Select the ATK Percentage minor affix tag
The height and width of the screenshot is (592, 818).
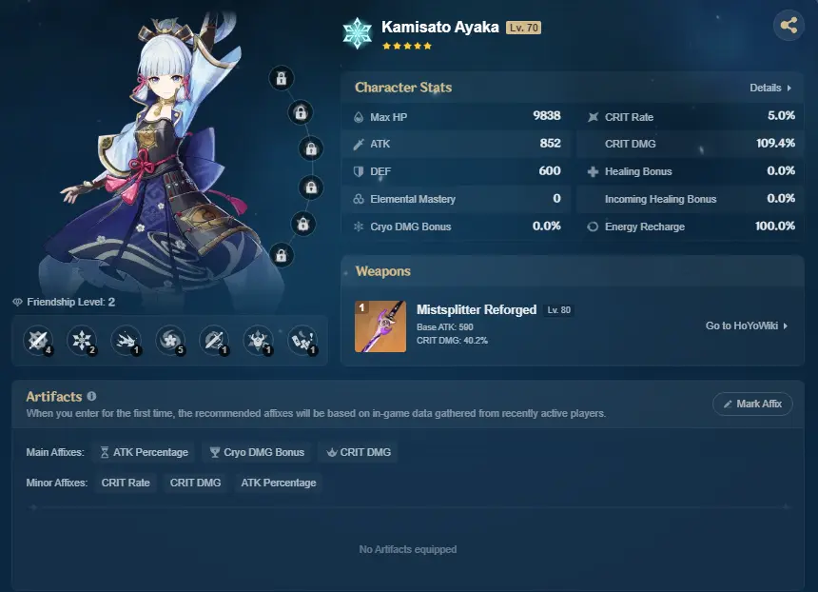click(279, 483)
